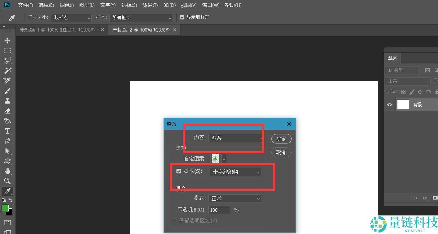Viewport: 438px width, 234px height.
Task: Select the Magic Wand tool
Action: click(7, 70)
